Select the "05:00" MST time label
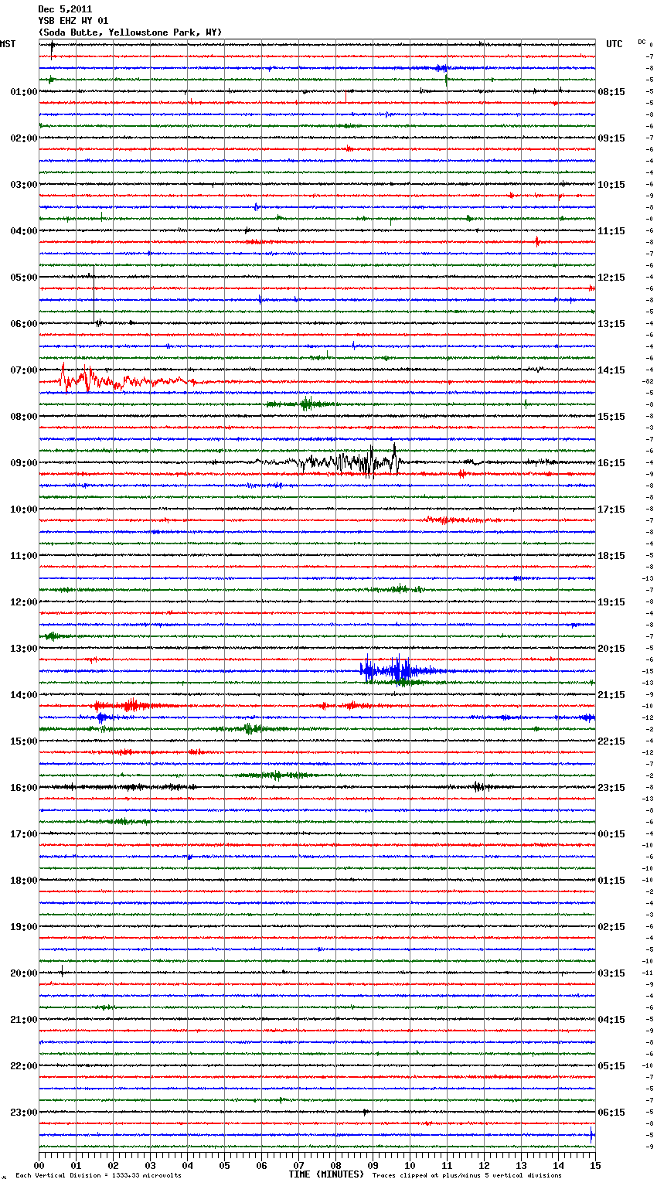The width and height of the screenshot is (657, 1186). click(x=24, y=278)
